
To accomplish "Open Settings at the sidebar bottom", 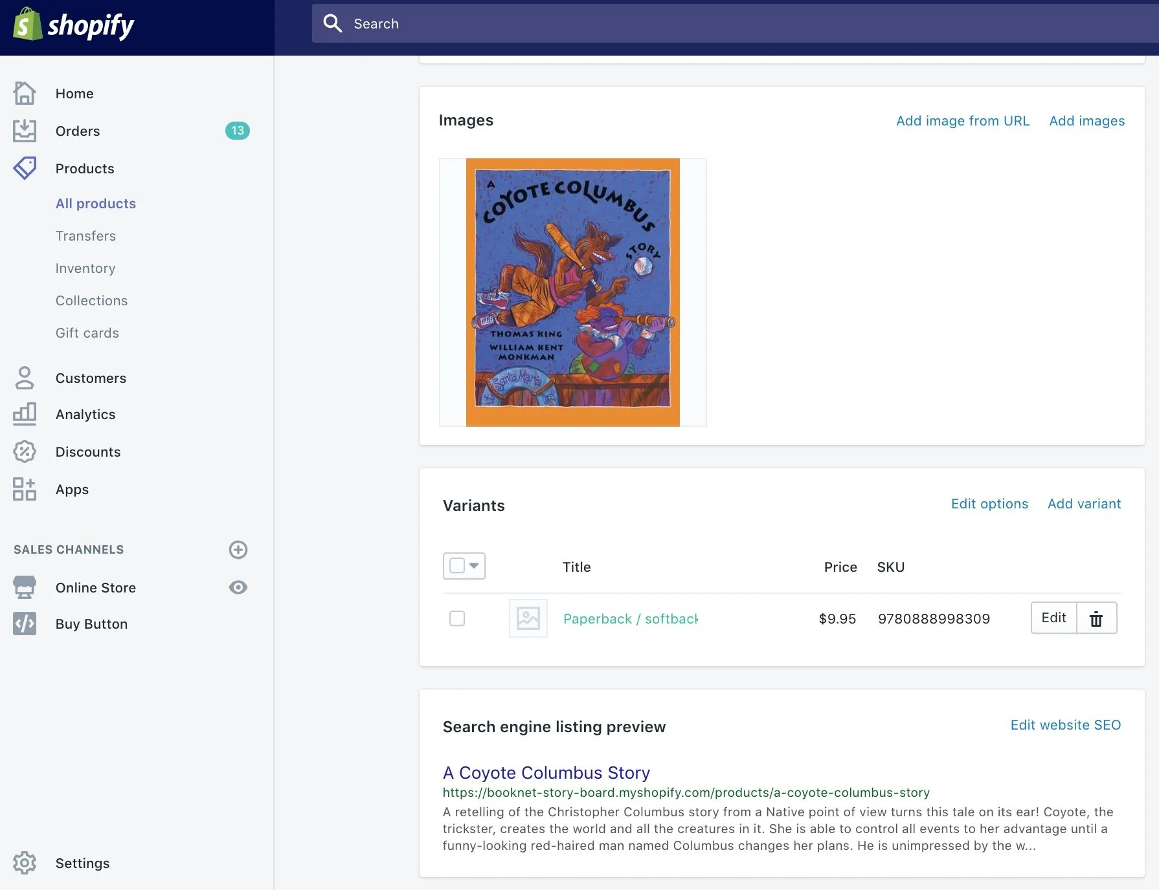I will [82, 863].
